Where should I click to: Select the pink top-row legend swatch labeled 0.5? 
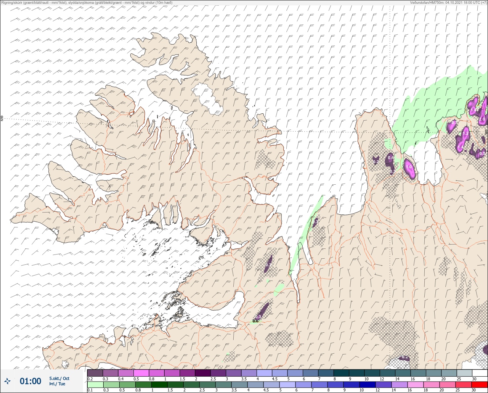pos(141,373)
